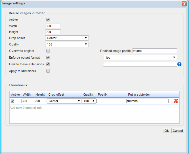
Task: Toggle Active checkbox in thumbnail rule row
Action: click(13, 101)
